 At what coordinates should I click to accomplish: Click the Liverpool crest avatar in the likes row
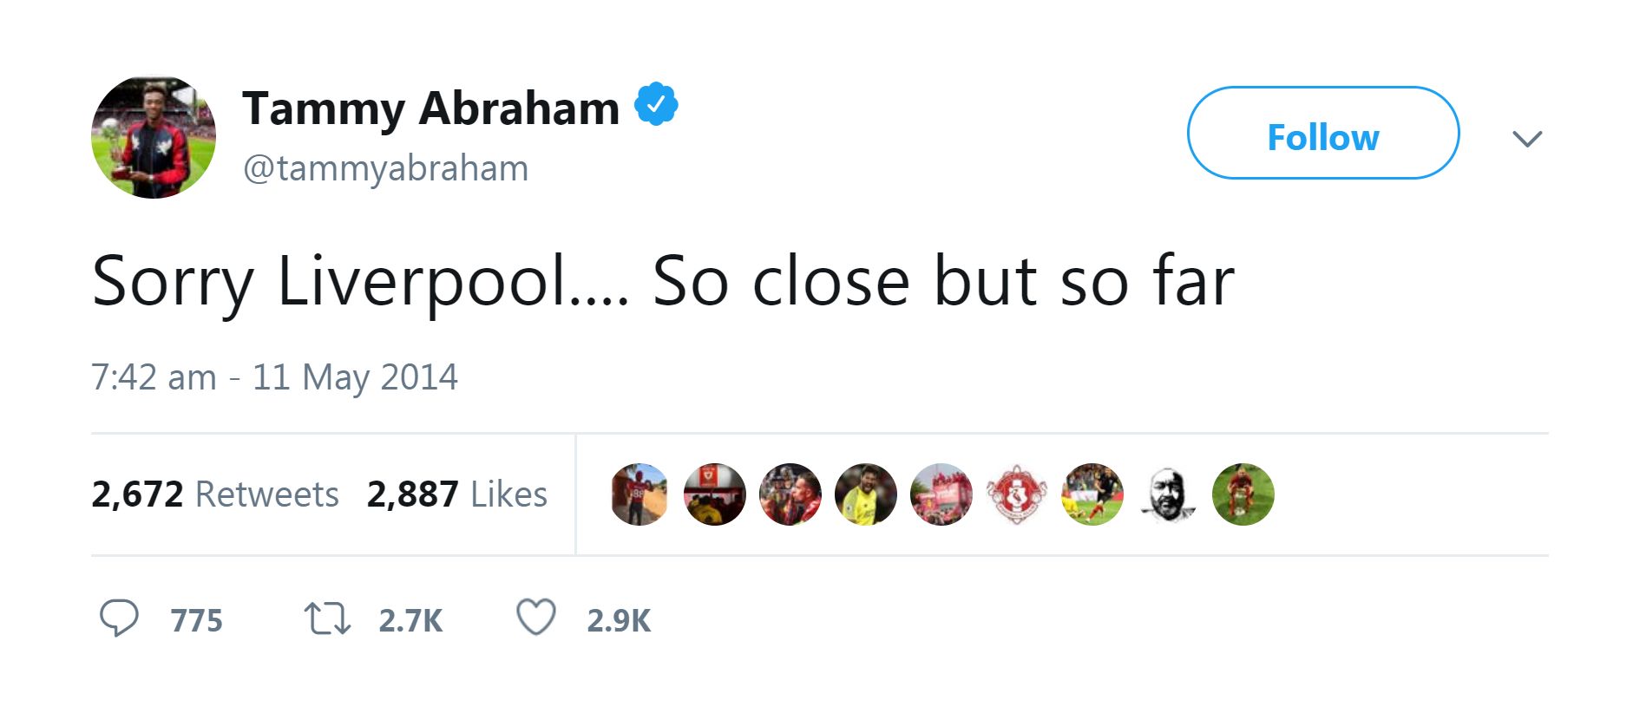(x=1017, y=494)
